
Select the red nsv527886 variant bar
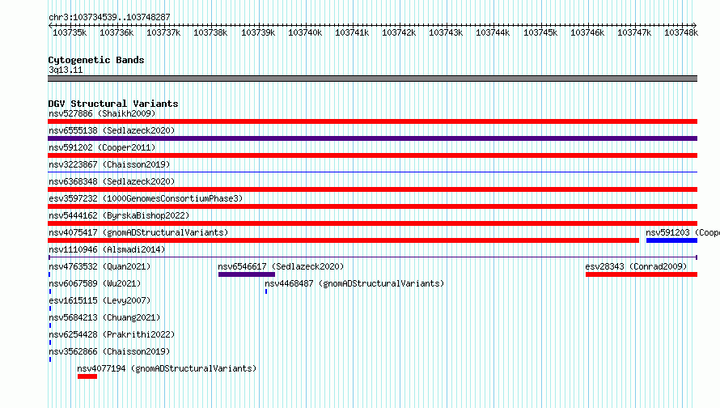(372, 121)
